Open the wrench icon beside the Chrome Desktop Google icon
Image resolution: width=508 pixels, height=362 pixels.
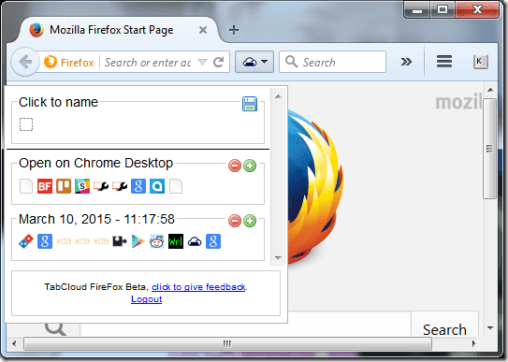pyautogui.click(x=120, y=186)
